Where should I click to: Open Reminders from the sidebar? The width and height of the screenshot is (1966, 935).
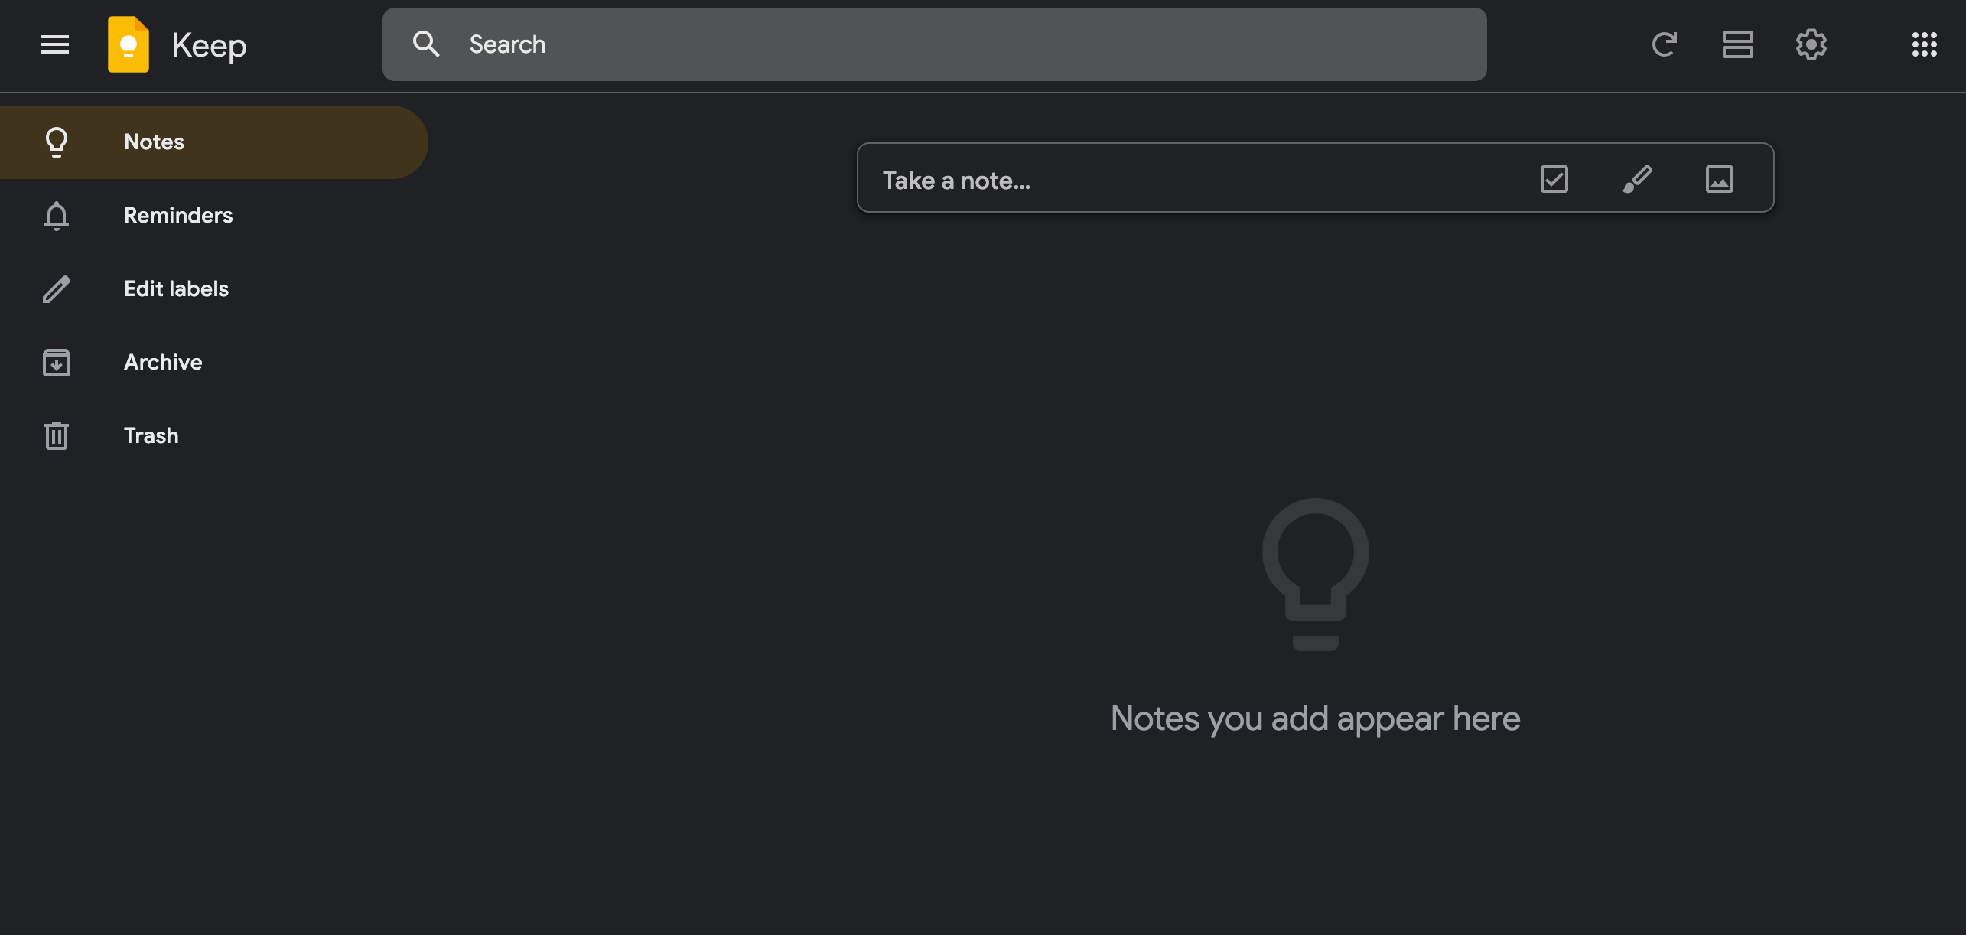tap(213, 216)
